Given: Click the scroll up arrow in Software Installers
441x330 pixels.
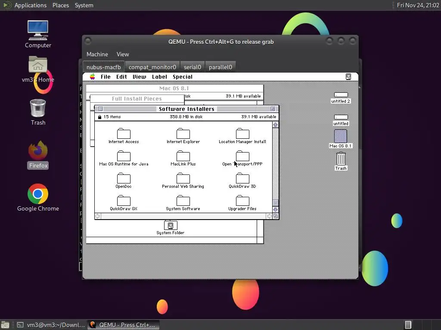Looking at the screenshot, I should click(x=275, y=125).
